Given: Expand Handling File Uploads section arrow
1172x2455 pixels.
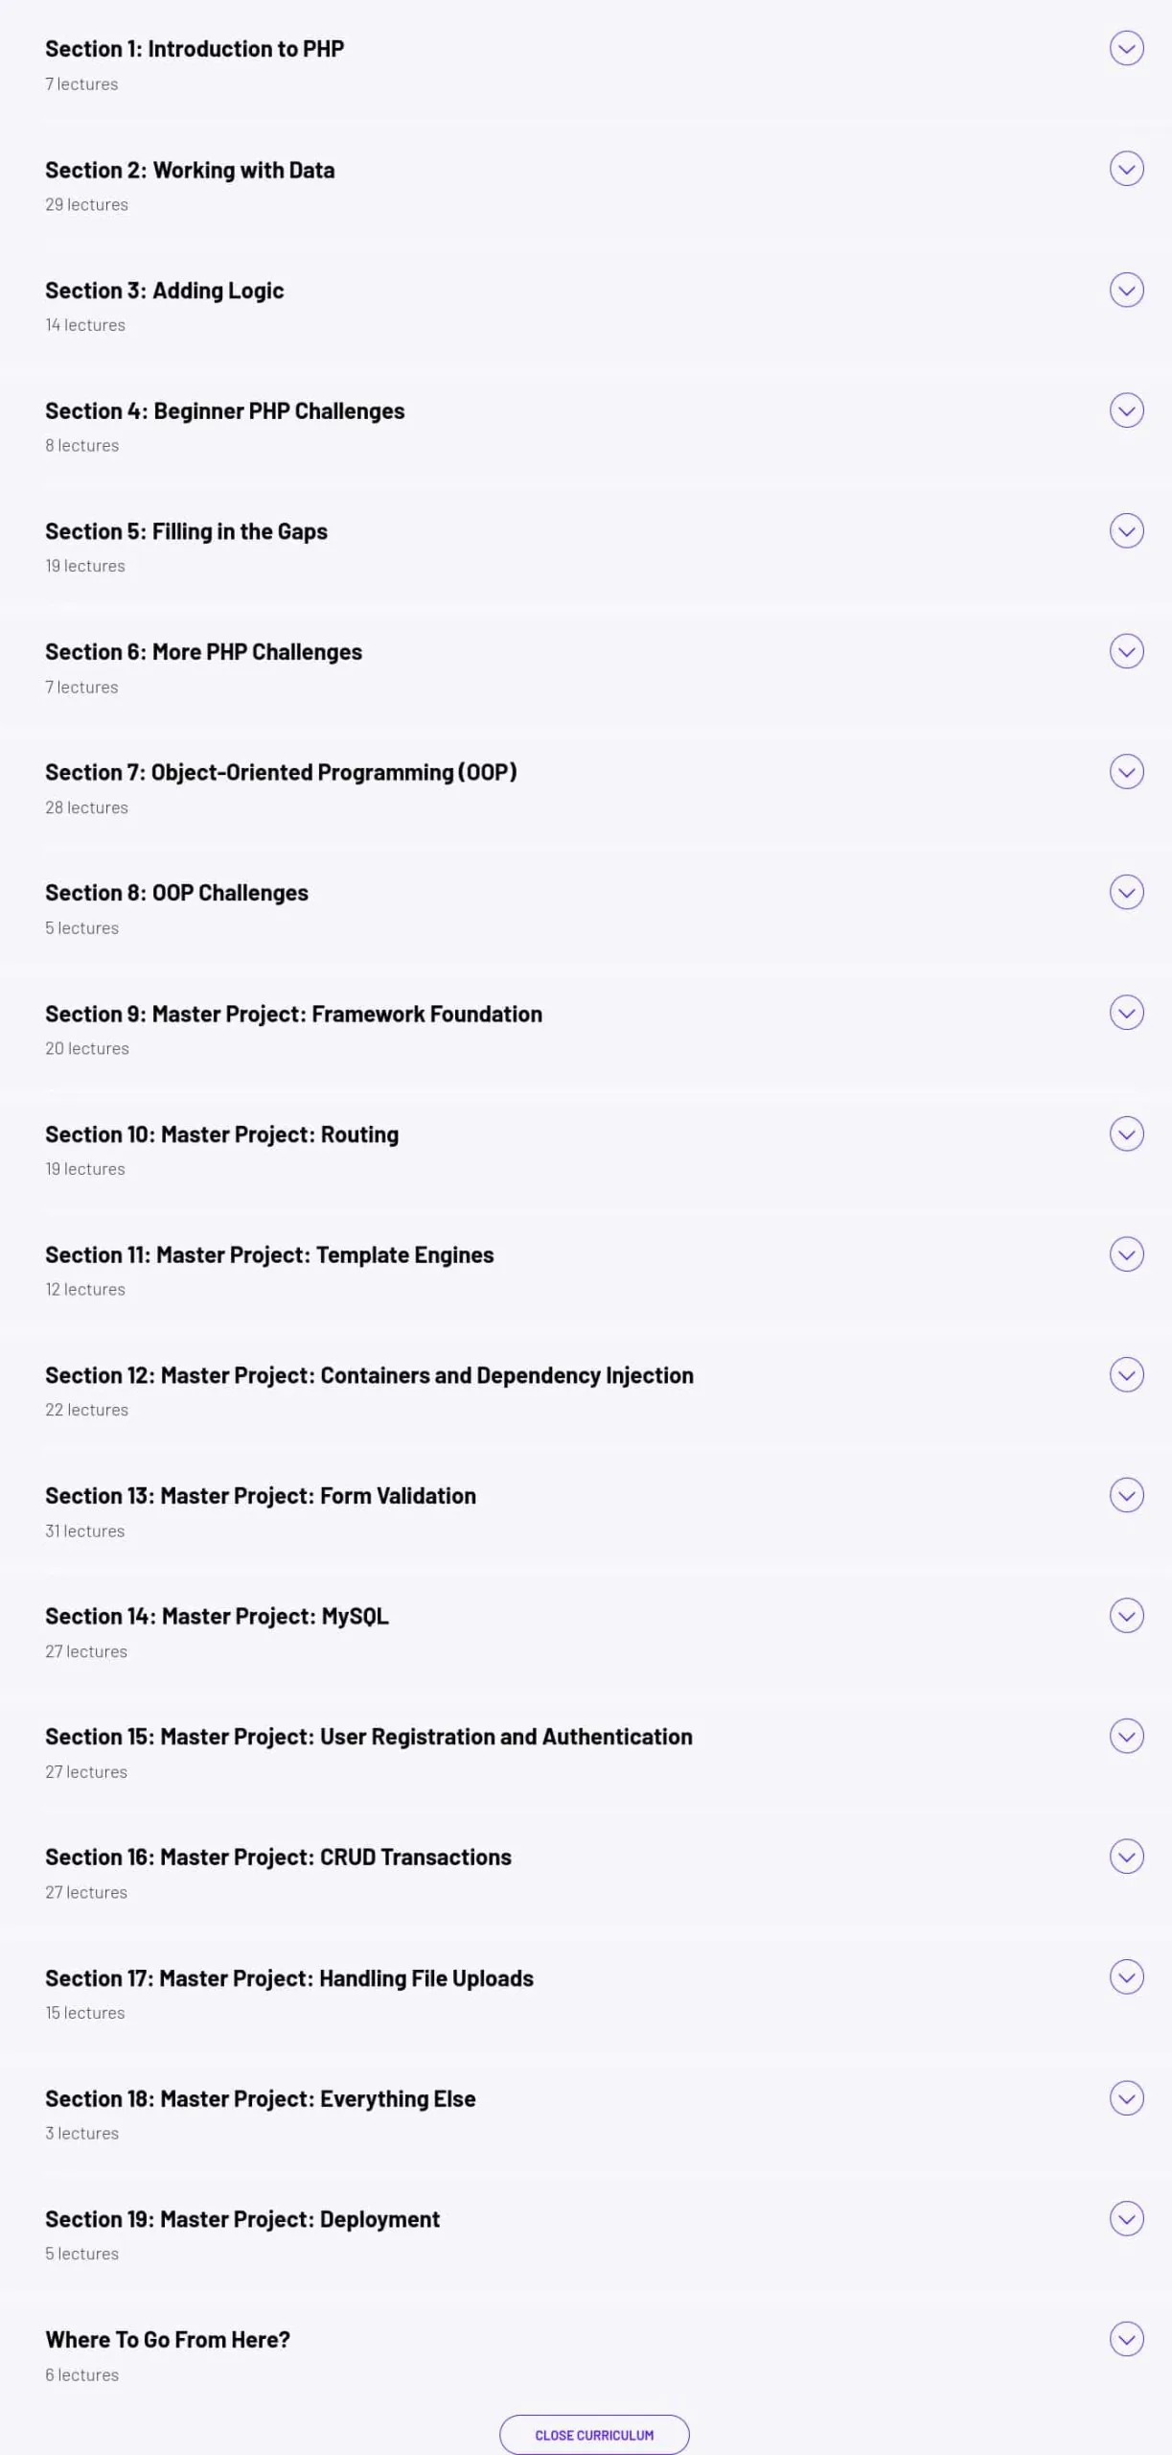Looking at the screenshot, I should pos(1126,1977).
